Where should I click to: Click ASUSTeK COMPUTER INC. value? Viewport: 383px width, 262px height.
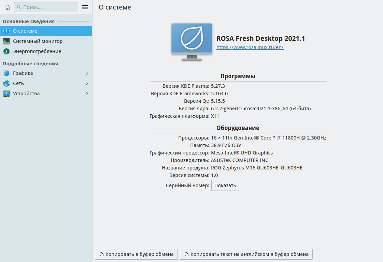pyautogui.click(x=240, y=161)
